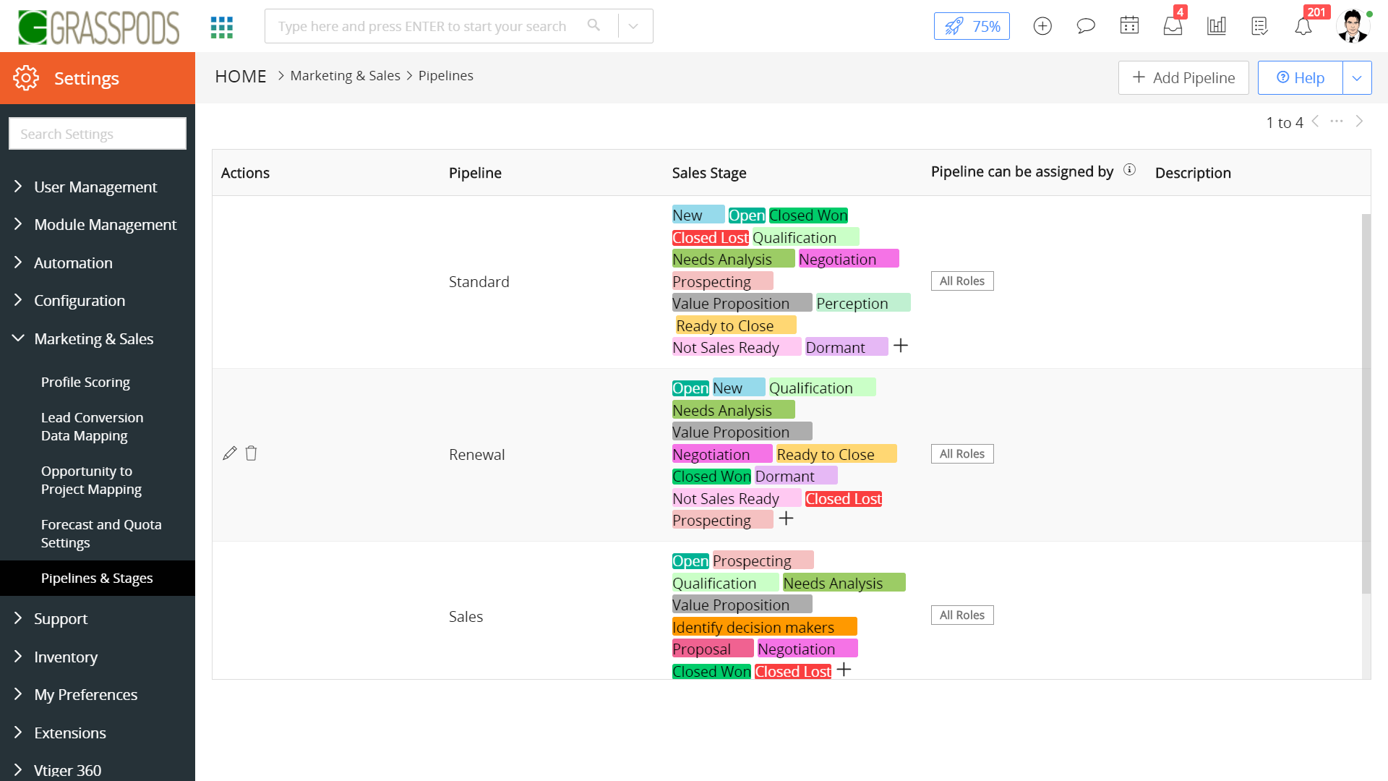Click the notifications bell icon
1388x781 pixels.
(x=1303, y=27)
